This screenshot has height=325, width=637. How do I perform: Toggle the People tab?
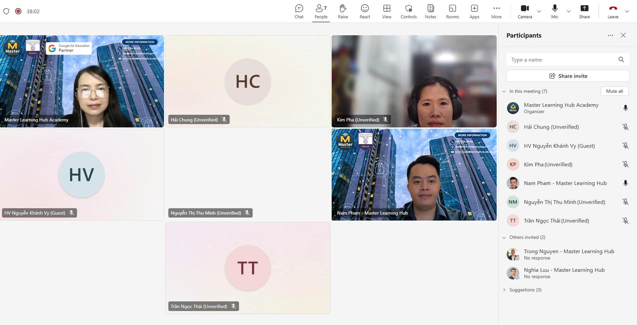point(321,11)
